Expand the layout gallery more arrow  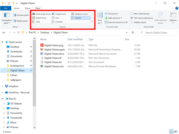point(92,22)
